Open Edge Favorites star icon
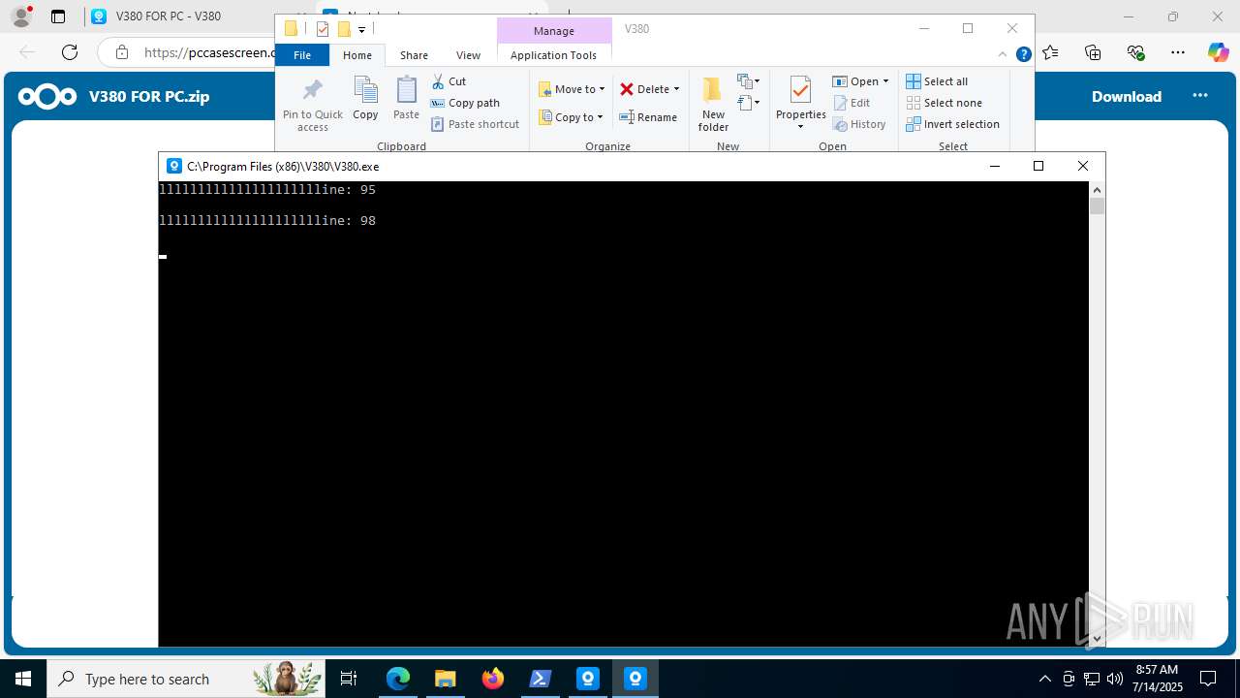 point(1051,52)
